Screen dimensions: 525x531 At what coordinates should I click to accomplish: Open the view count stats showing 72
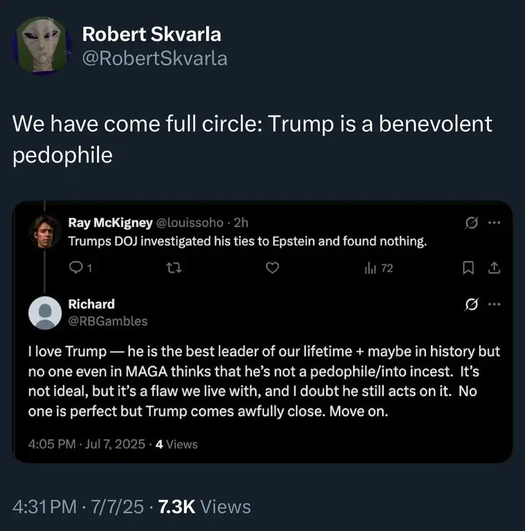pyautogui.click(x=378, y=269)
